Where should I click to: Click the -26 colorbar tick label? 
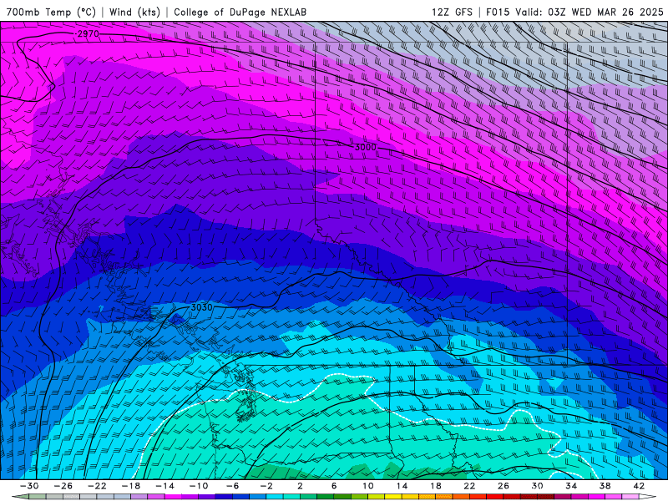coord(63,486)
